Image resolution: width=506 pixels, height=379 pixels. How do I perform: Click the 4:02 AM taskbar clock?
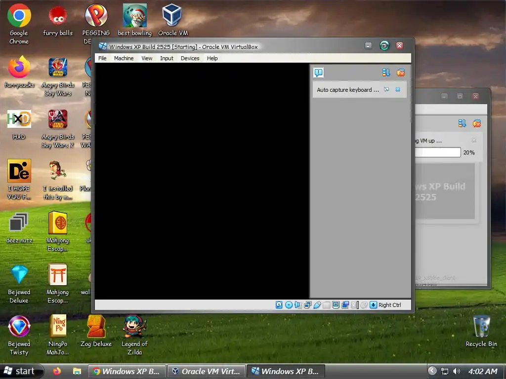coord(482,371)
